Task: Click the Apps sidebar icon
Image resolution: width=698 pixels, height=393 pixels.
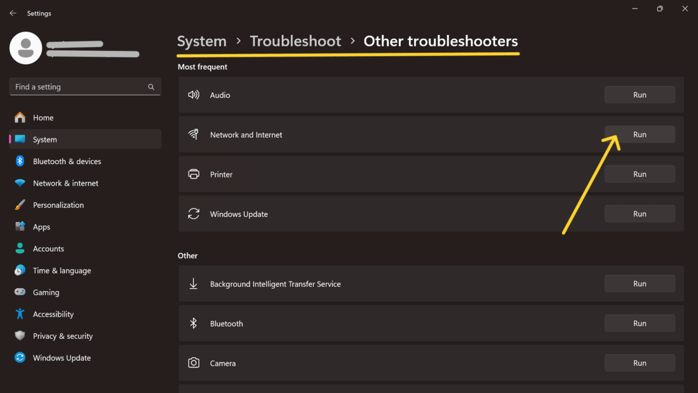Action: [20, 227]
